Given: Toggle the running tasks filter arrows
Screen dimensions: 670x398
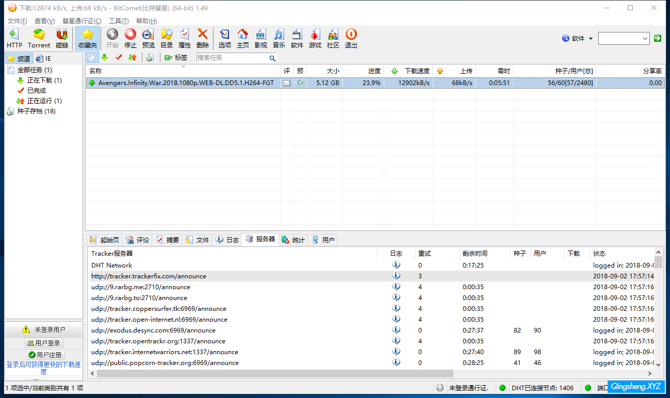Looking at the screenshot, I should pyautogui.click(x=133, y=58).
